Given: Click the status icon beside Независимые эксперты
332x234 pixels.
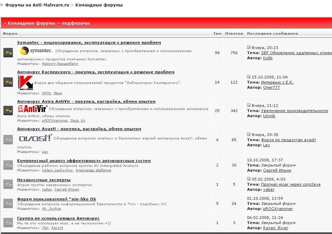Looking at the screenshot, I should pyautogui.click(x=8, y=184).
